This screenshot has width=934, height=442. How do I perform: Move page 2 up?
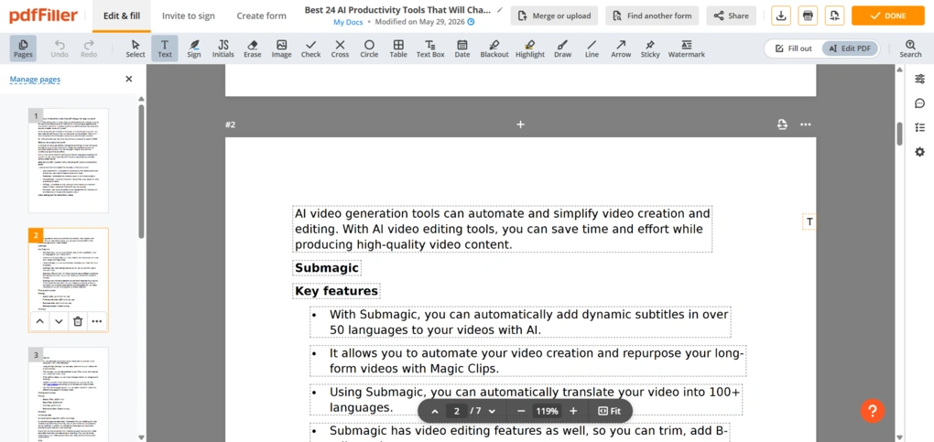pos(40,322)
